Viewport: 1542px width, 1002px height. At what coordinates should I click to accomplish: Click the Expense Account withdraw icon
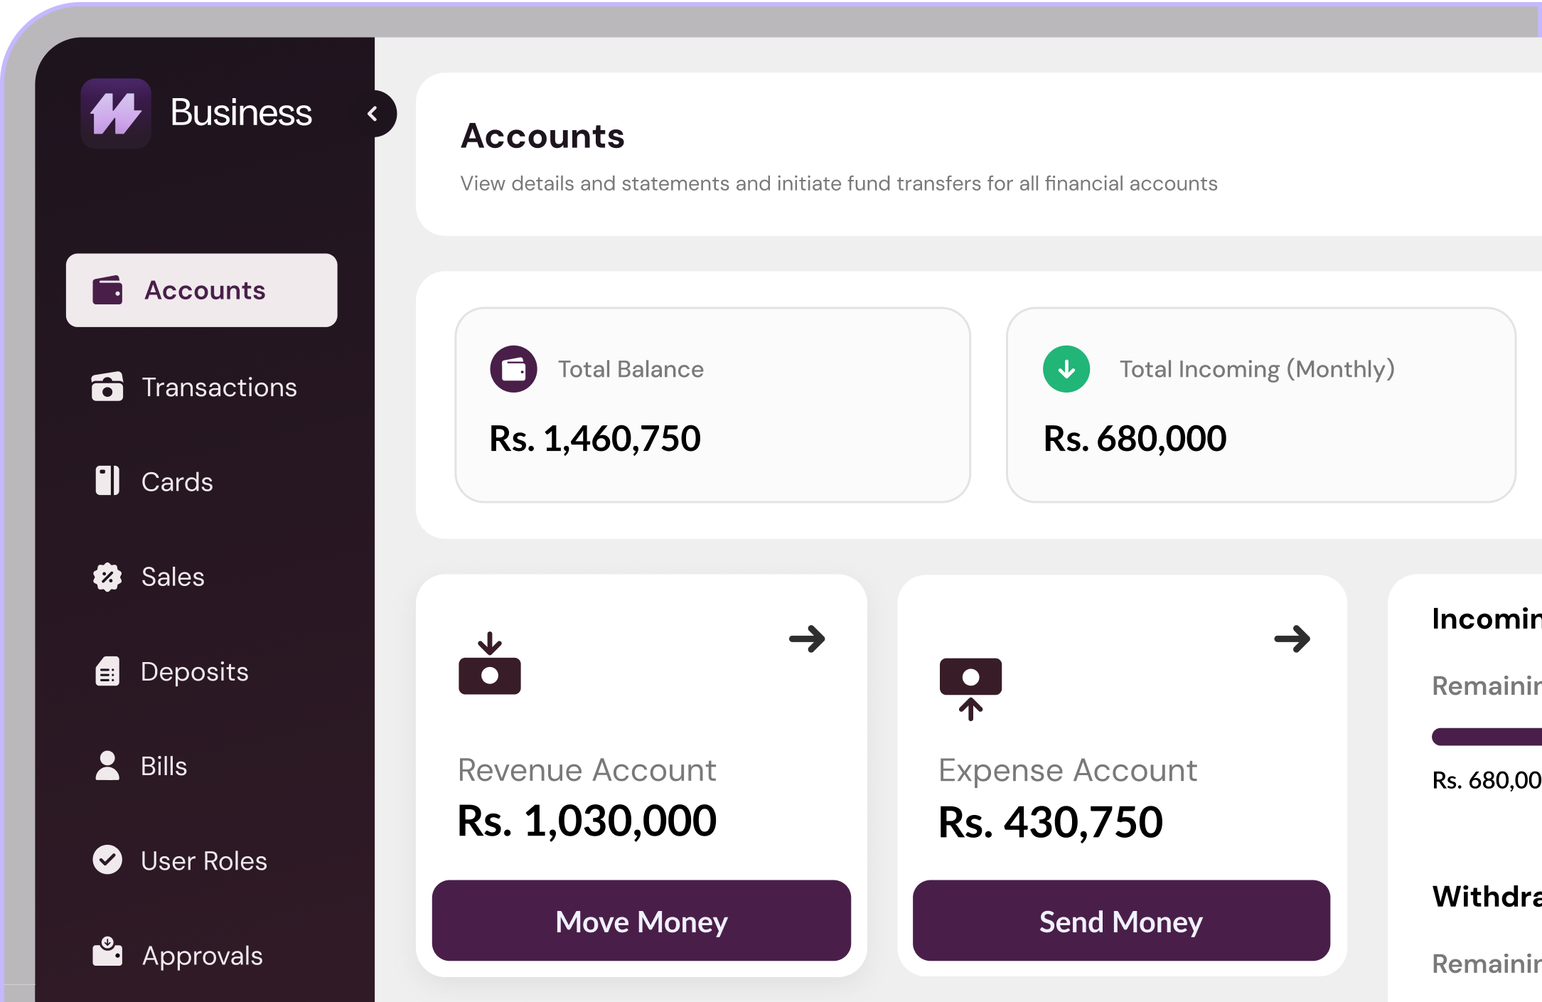coord(970,688)
